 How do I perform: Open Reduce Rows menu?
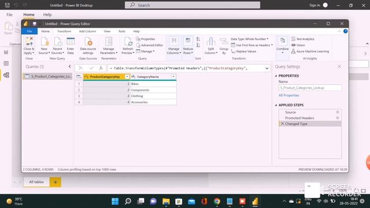point(188,46)
